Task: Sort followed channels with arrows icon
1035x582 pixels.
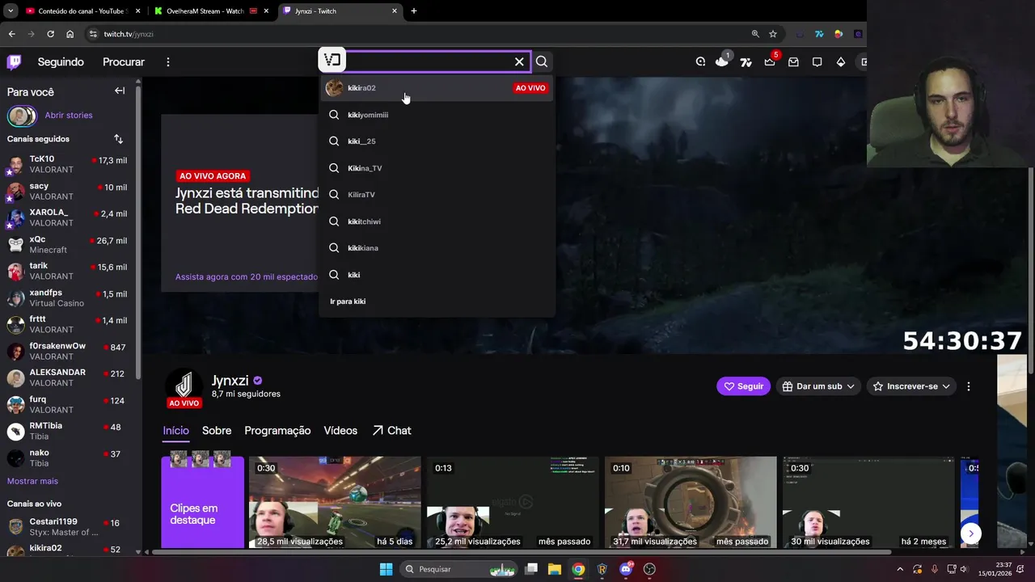Action: [x=118, y=139]
